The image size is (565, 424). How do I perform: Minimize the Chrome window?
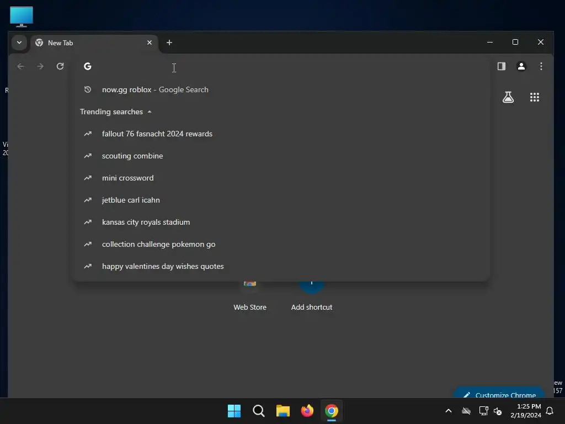click(490, 42)
